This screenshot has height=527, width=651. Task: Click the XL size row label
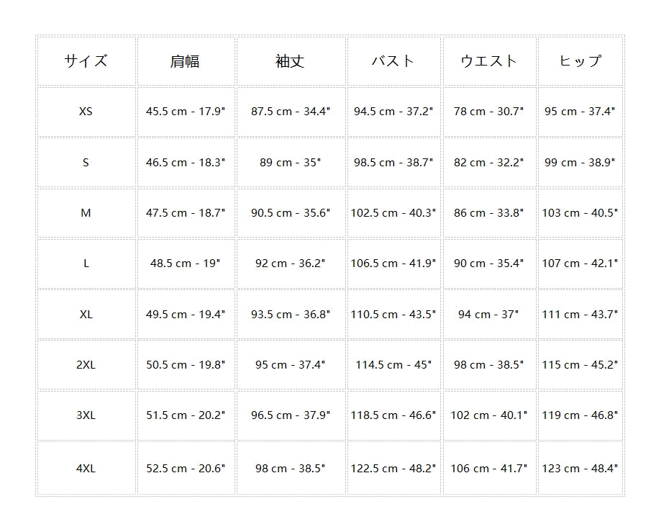point(86,315)
